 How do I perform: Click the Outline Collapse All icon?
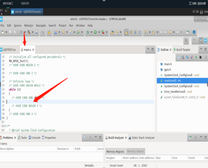coord(178,57)
